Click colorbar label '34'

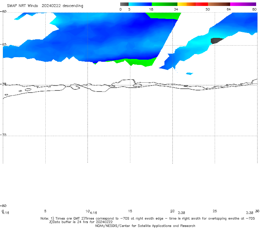pyautogui.click(x=176, y=9)
